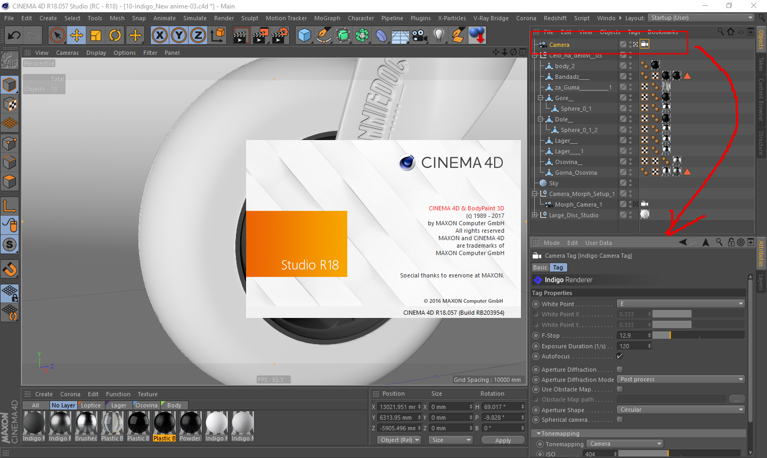Open the Aperture Shape dropdown
This screenshot has width=767, height=458.
point(681,410)
